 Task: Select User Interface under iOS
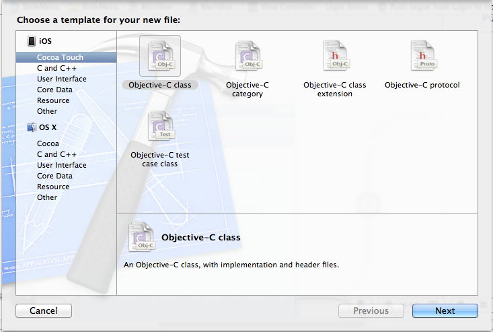[61, 79]
